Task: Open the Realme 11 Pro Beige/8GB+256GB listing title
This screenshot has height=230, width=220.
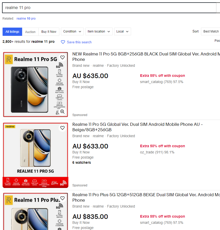Action: tap(137, 127)
